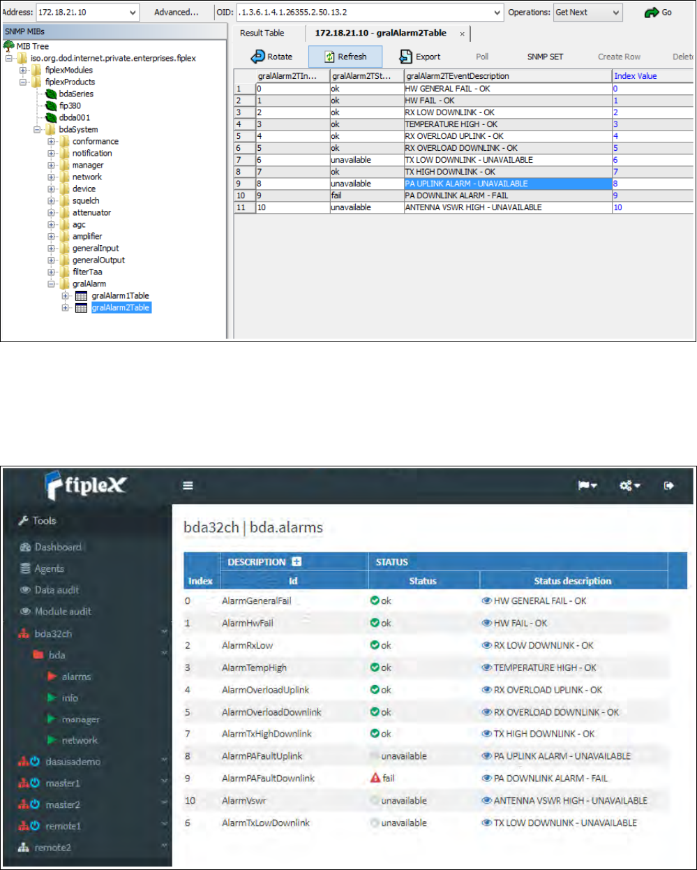697x870 pixels.
Task: Click the Status column header
Action: click(x=423, y=581)
